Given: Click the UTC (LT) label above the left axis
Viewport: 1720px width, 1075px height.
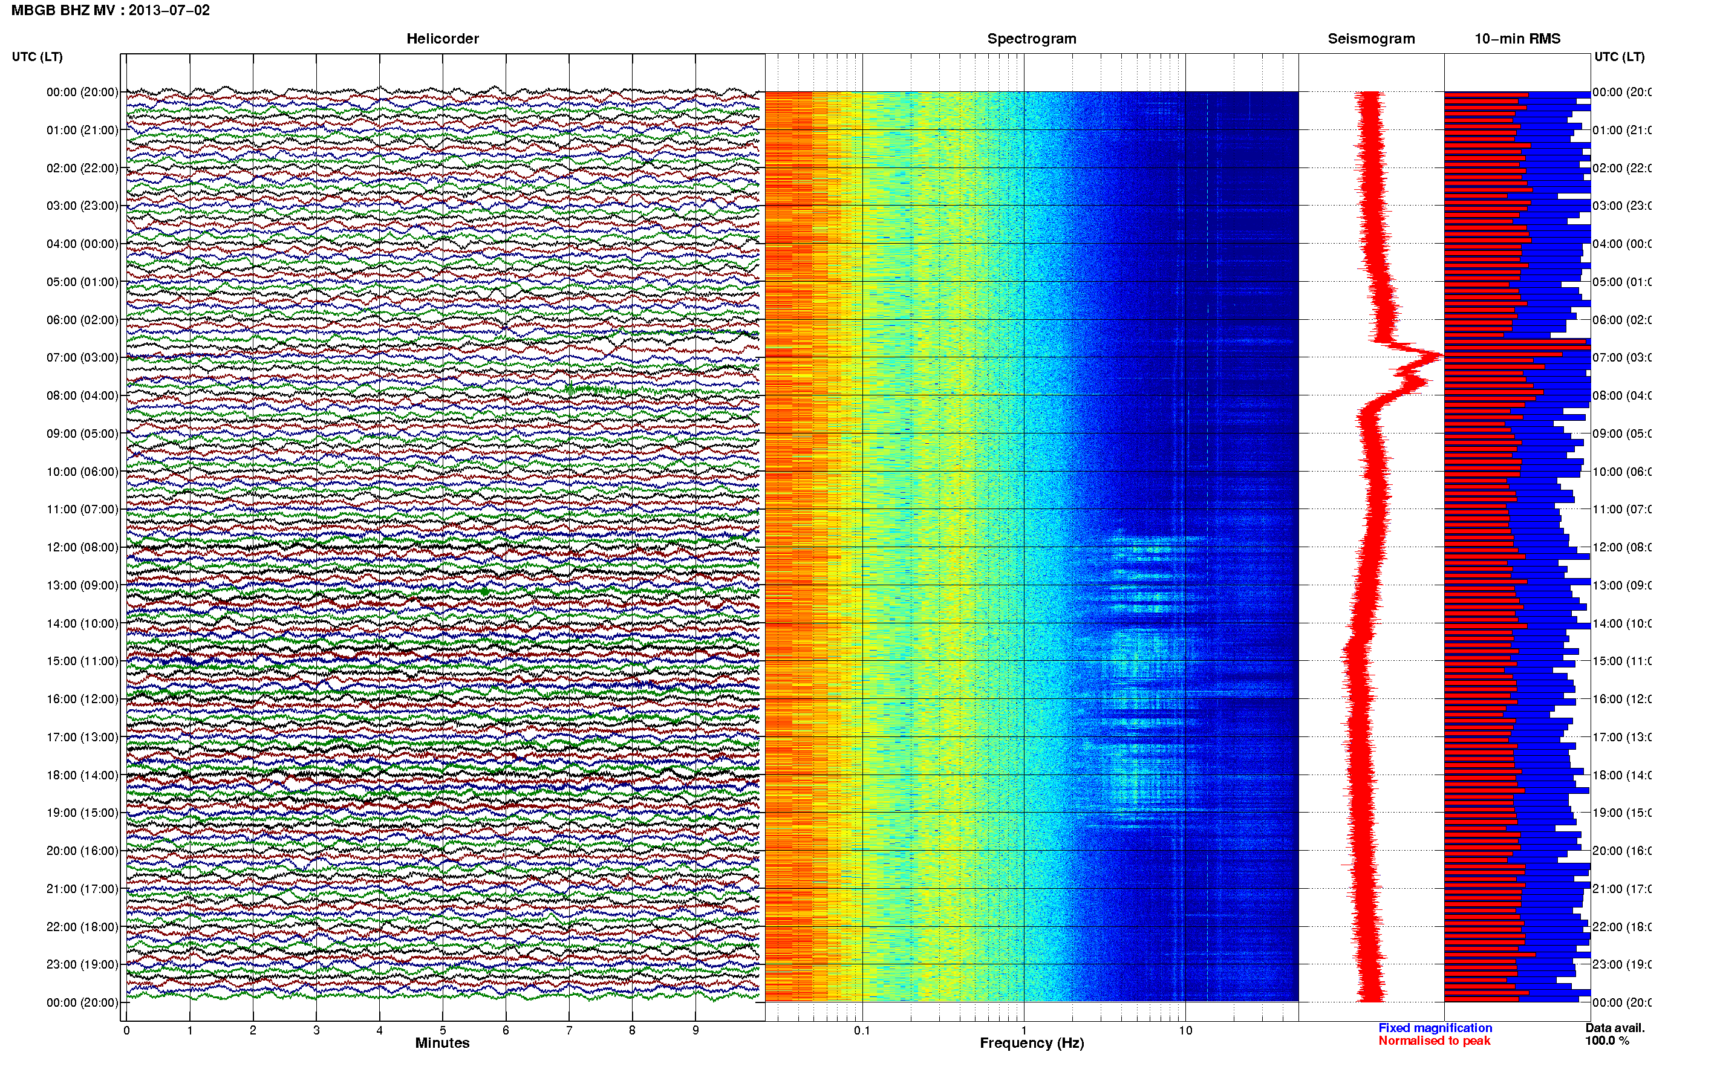Looking at the screenshot, I should 37,56.
